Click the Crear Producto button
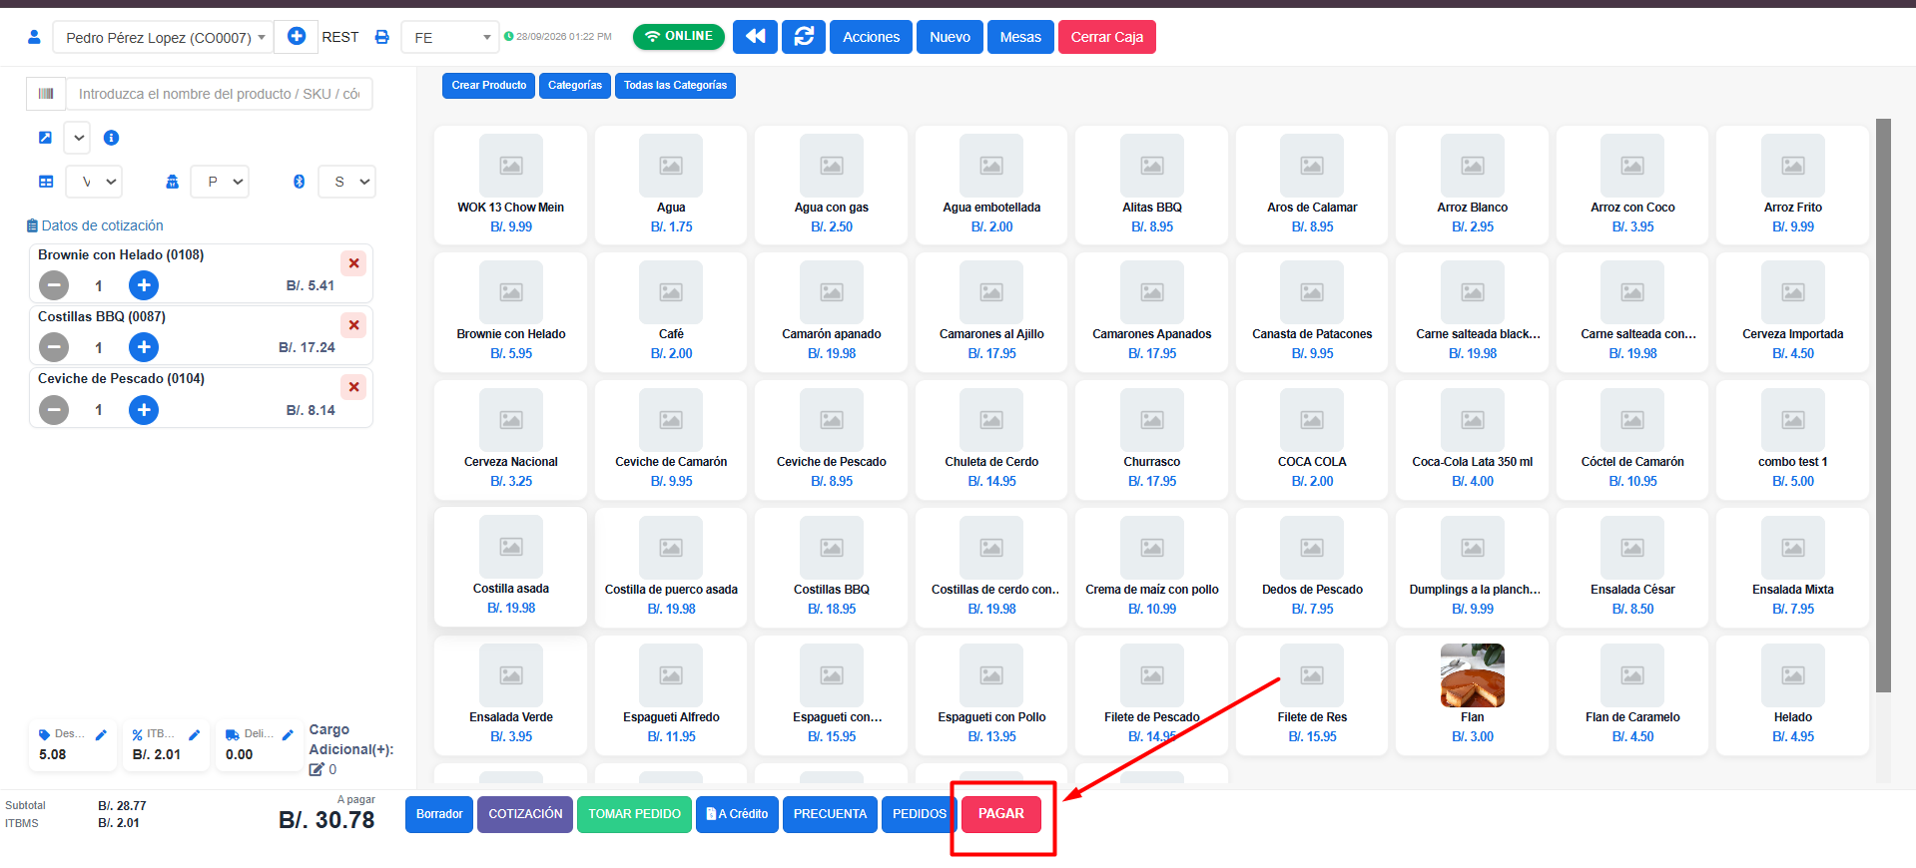The height and width of the screenshot is (868, 1916). 488,86
